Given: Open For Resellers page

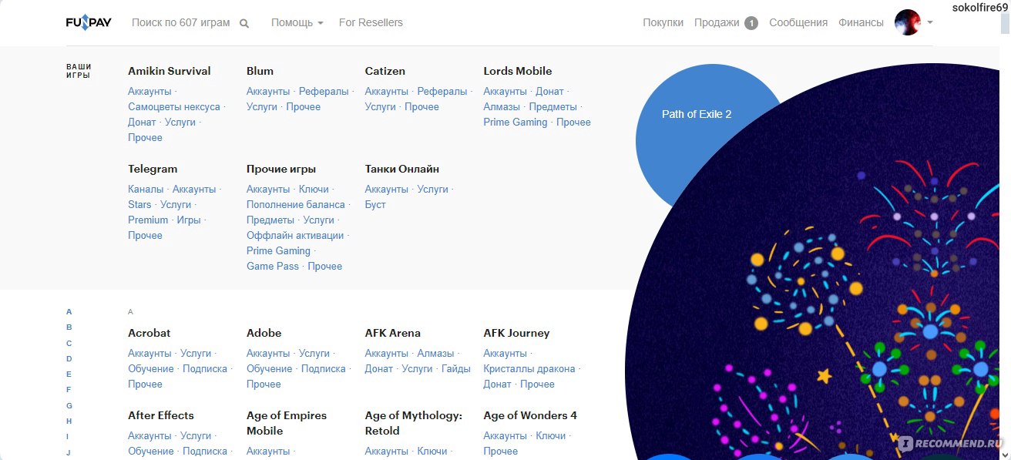Looking at the screenshot, I should [371, 22].
